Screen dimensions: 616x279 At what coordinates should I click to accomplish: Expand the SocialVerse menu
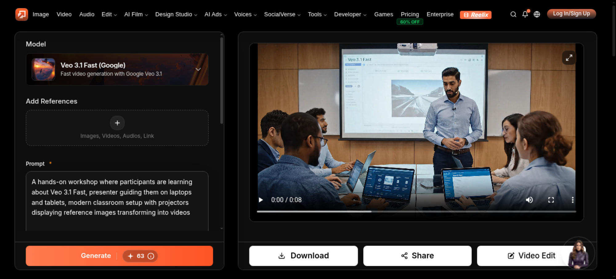282,14
